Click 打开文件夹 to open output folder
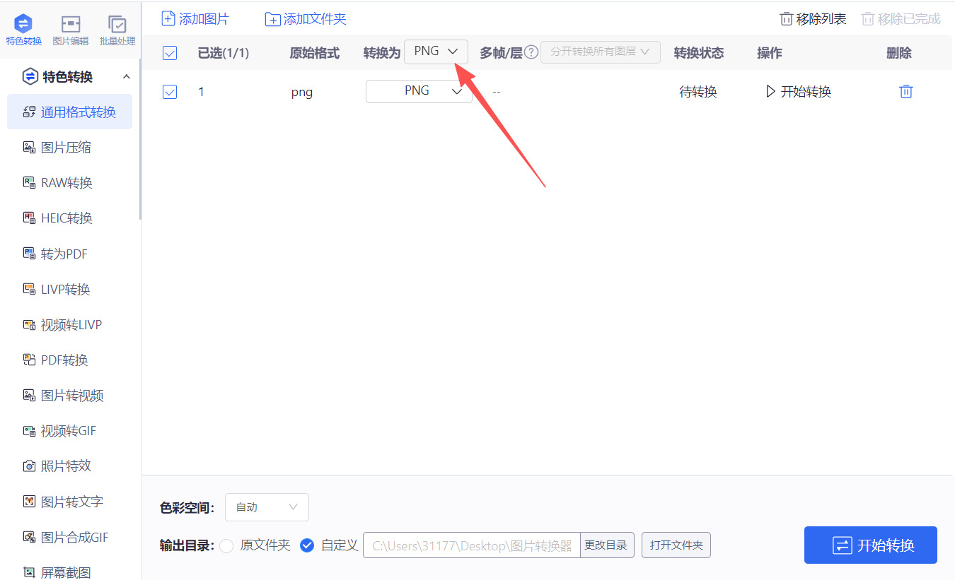This screenshot has width=955, height=580. (x=676, y=545)
